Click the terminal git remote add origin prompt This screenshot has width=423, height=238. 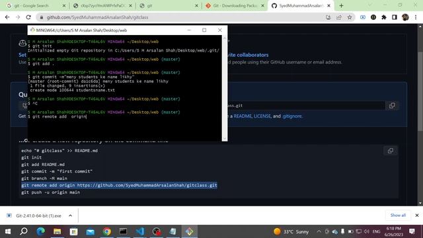(x=57, y=116)
